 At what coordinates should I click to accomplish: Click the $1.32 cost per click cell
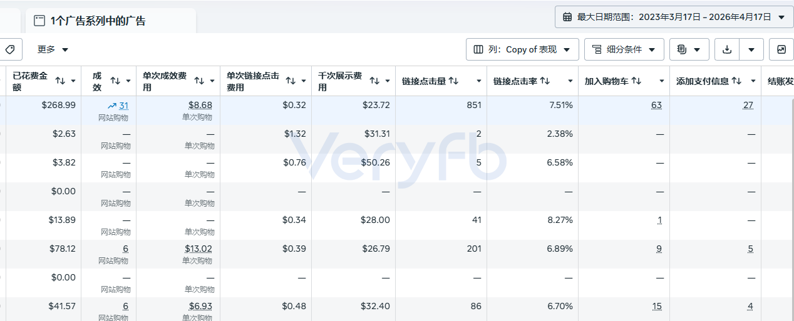click(294, 134)
